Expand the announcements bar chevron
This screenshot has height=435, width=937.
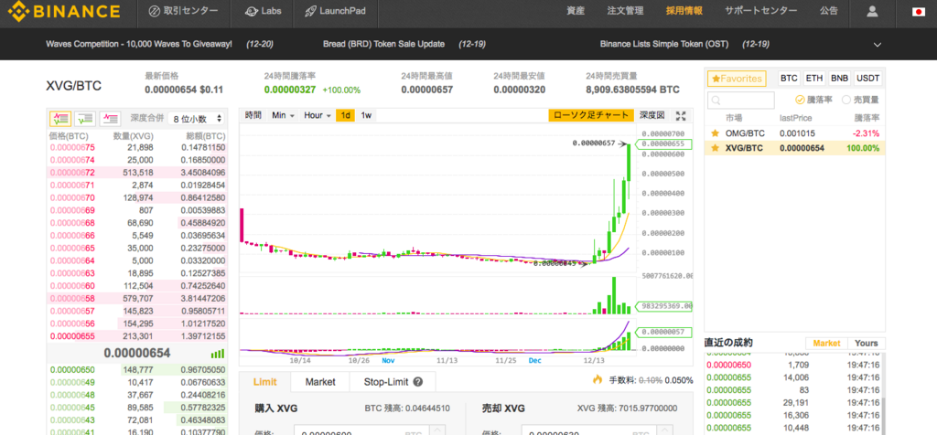point(878,45)
